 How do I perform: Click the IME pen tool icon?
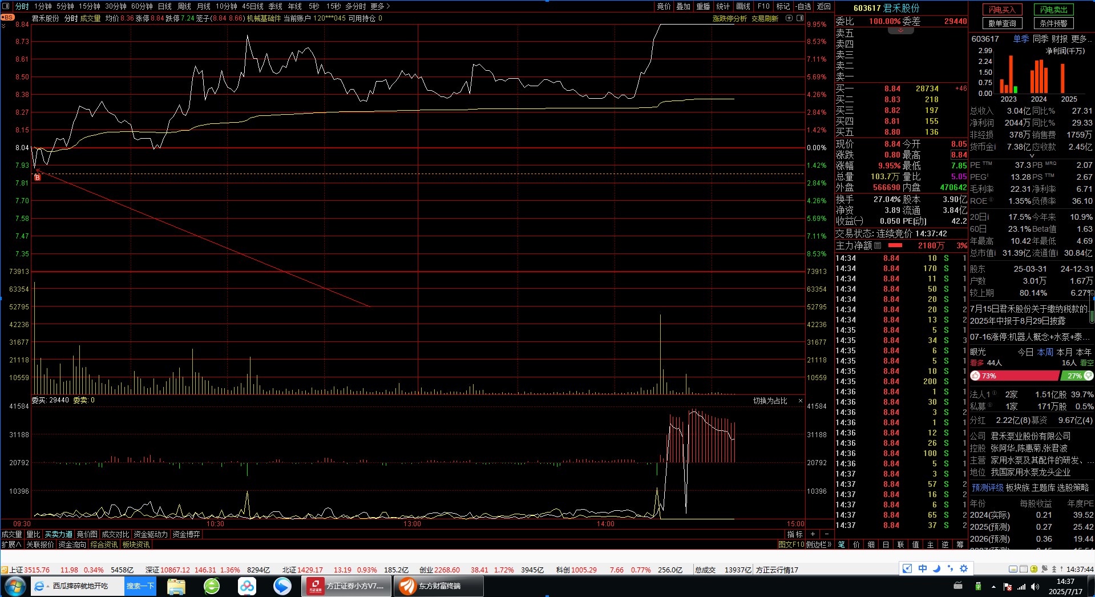click(x=907, y=568)
